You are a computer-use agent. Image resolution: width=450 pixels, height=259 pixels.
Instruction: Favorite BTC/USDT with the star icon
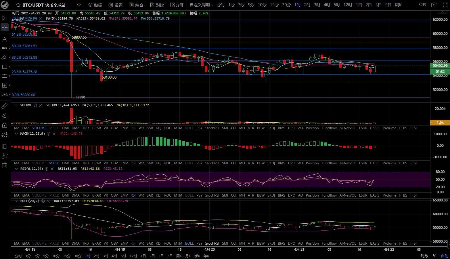click(x=18, y=5)
